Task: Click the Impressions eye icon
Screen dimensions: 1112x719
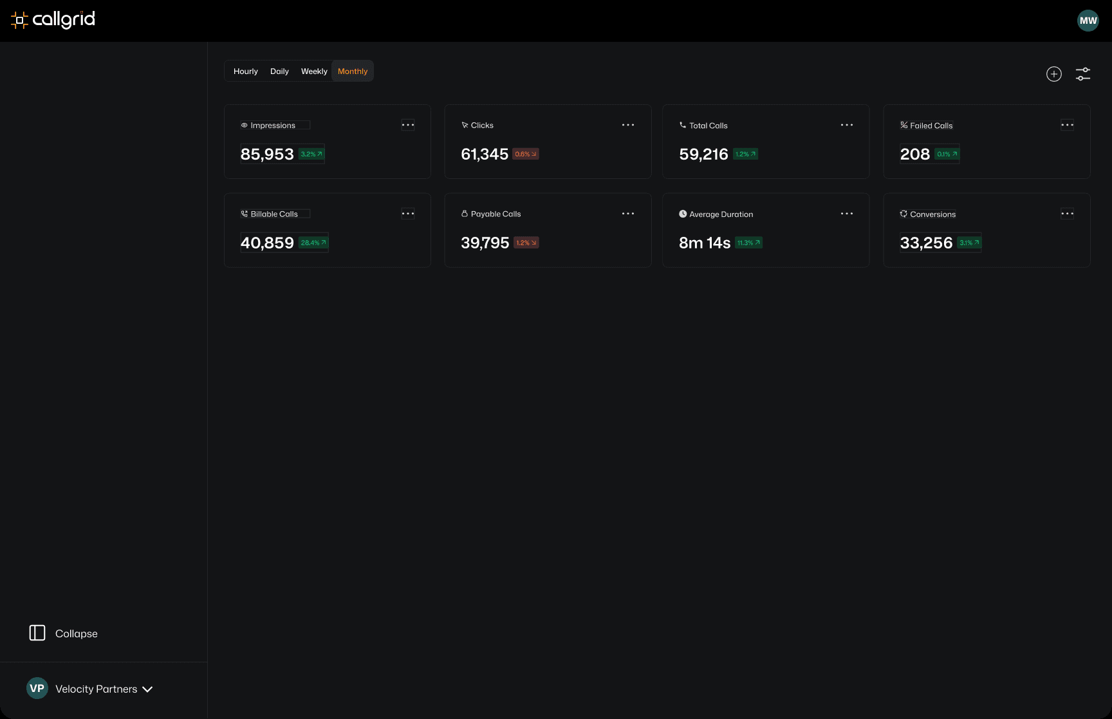Action: pos(243,125)
